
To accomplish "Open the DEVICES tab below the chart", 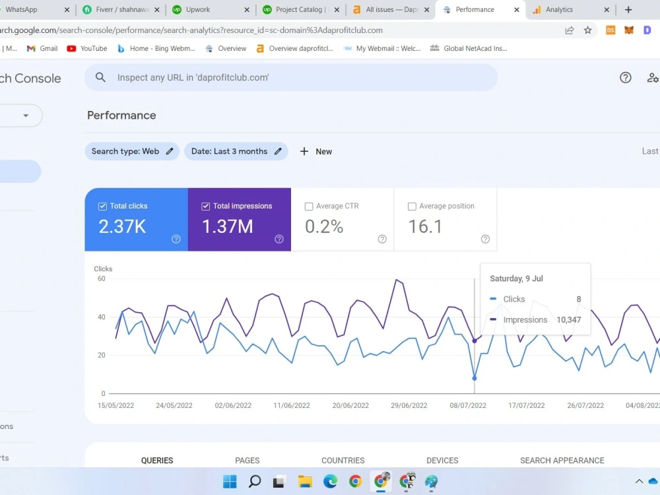I will click(x=442, y=460).
